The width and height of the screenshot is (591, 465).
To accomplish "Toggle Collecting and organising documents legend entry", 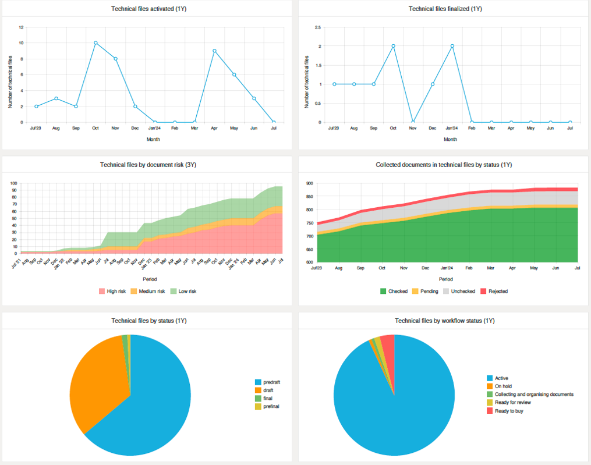I will (x=534, y=395).
